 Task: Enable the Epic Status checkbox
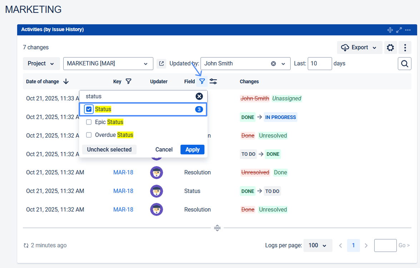point(89,122)
